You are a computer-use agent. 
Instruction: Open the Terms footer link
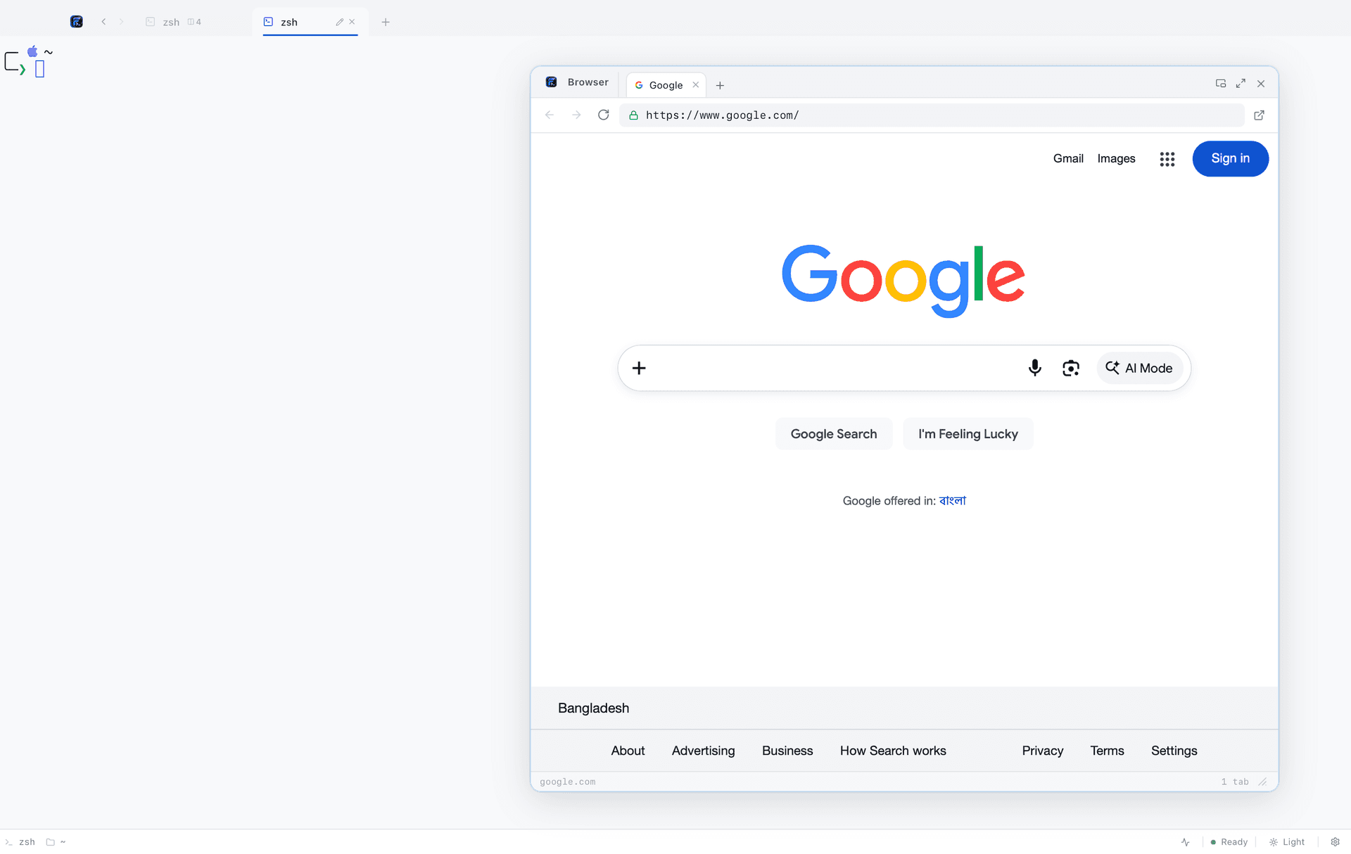coord(1107,751)
